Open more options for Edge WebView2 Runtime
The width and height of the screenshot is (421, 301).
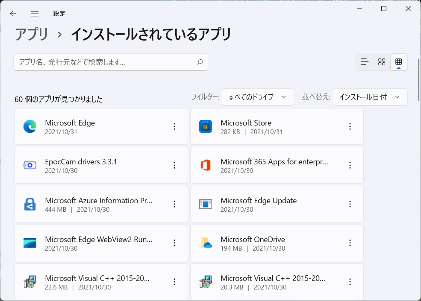coord(174,243)
